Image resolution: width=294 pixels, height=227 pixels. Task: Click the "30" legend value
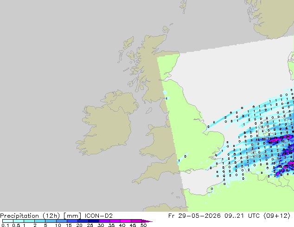tap(101, 225)
